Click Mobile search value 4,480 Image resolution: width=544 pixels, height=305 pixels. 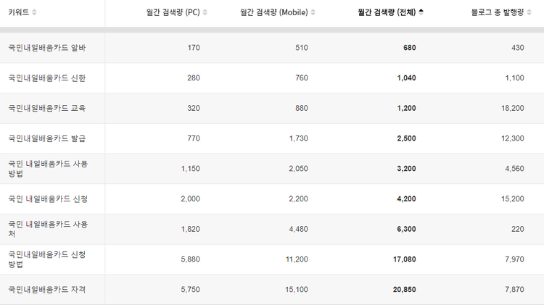(x=298, y=229)
